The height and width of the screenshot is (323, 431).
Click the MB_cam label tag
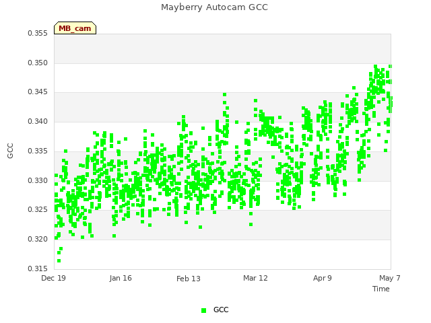[75, 28]
